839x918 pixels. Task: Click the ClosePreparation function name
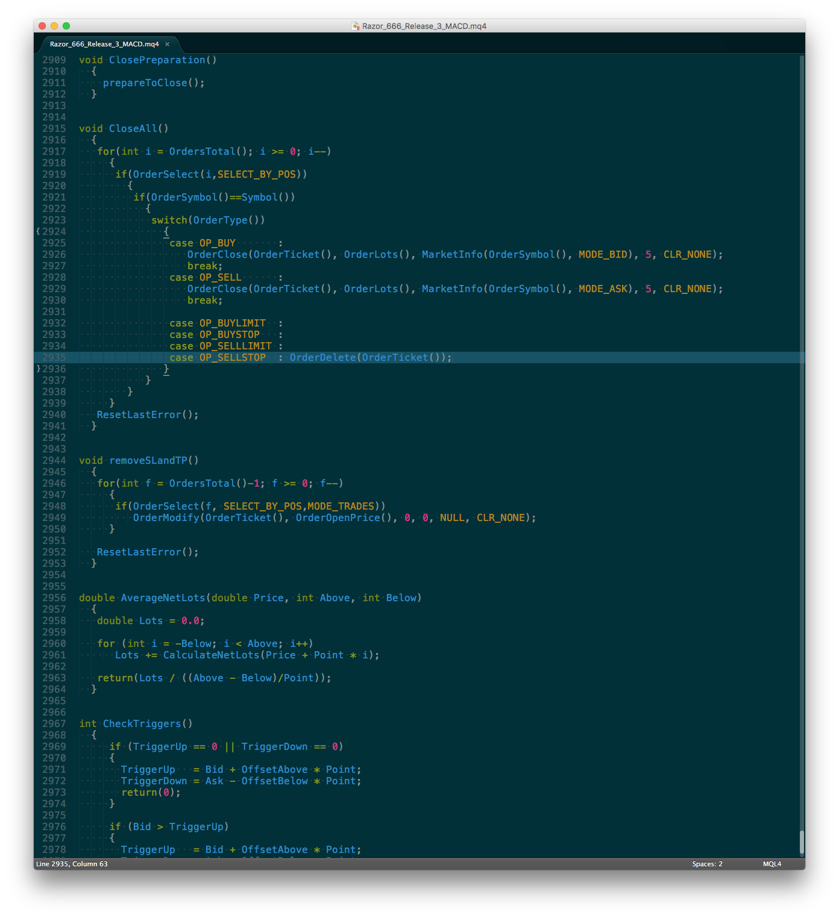pos(157,60)
